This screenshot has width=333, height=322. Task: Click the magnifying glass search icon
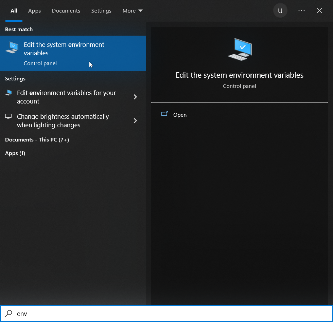pyautogui.click(x=9, y=314)
